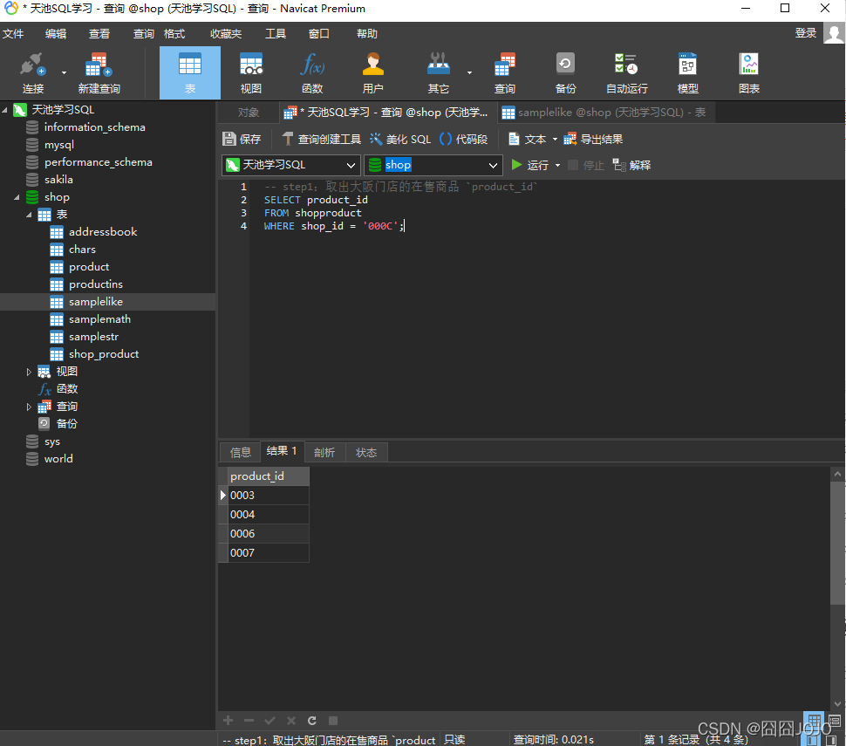Viewport: 846px width, 746px height.
Task: Click the refresh results icon
Action: point(312,721)
